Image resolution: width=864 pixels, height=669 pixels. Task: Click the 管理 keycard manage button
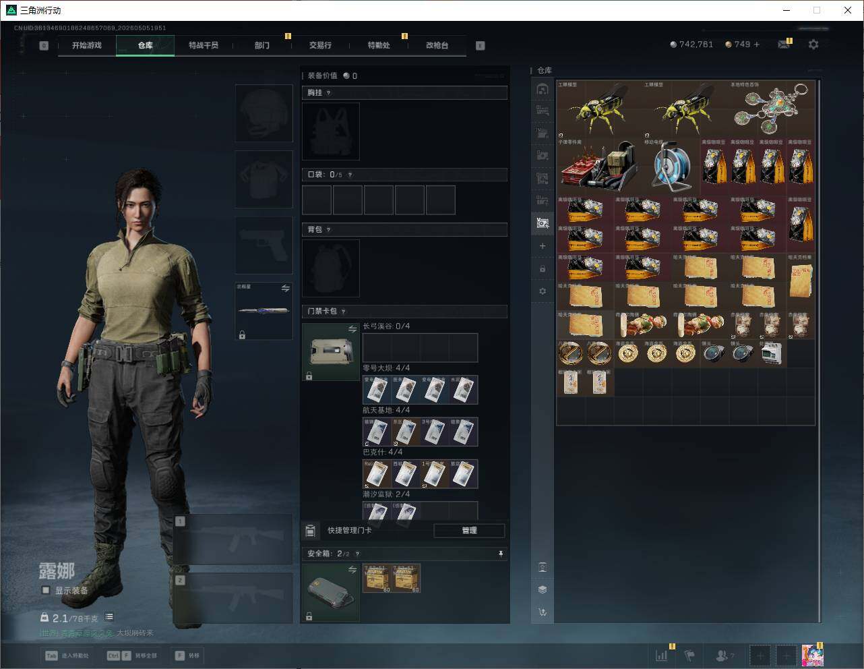point(469,531)
